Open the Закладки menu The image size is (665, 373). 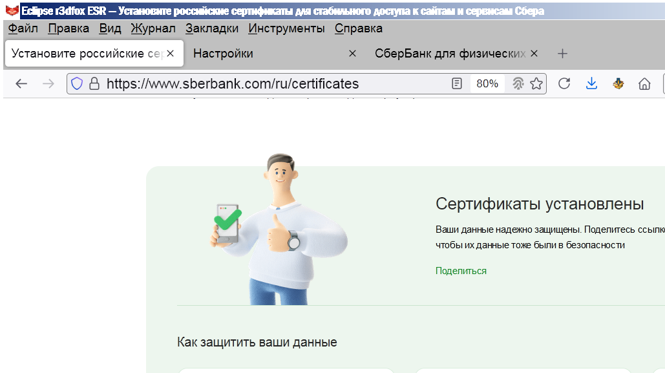[212, 28]
